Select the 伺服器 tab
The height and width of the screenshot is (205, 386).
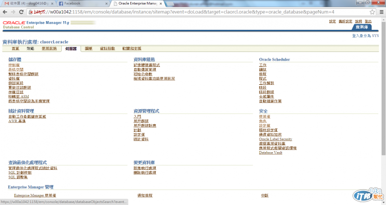click(x=71, y=49)
